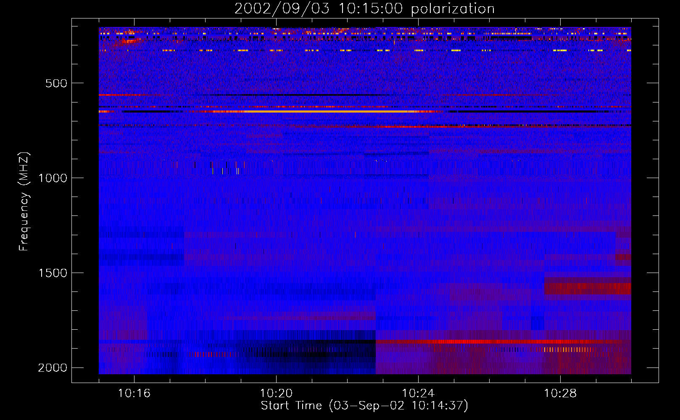Click the 1000 frequency tick label
The image size is (680, 420).
53,178
